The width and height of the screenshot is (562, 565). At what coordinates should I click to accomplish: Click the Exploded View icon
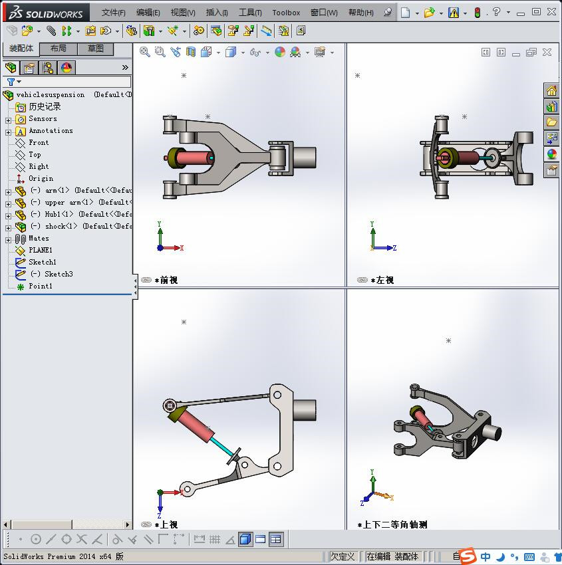(x=233, y=31)
